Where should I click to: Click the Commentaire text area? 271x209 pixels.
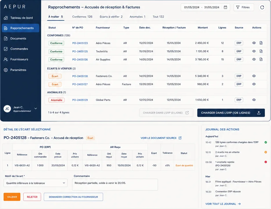pyautogui.click(x=115, y=185)
